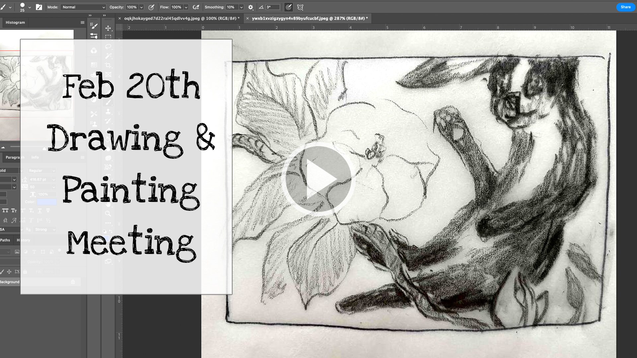Expand the toolbar column arrows

104,15
